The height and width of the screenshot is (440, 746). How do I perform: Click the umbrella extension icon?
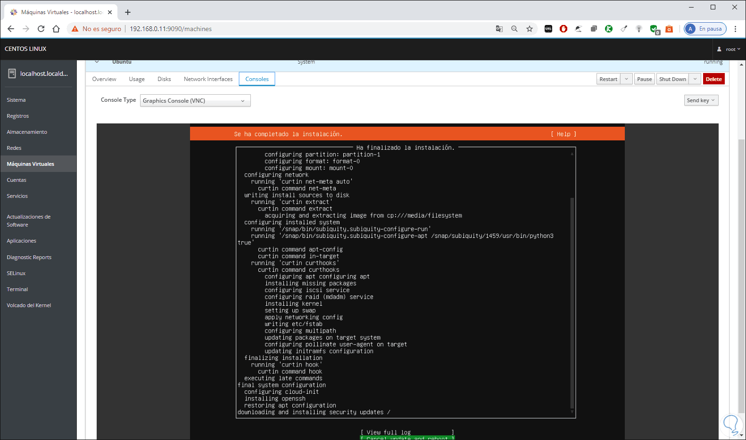point(579,29)
